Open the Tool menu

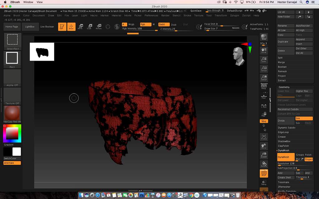click(209, 15)
